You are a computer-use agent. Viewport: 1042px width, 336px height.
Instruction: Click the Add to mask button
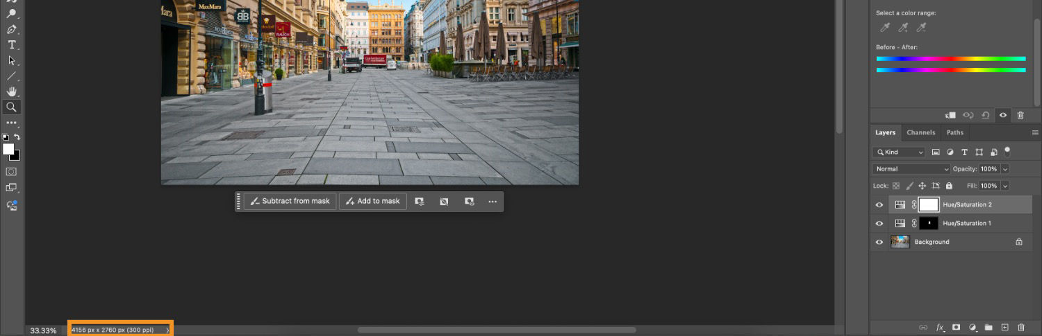pos(373,201)
